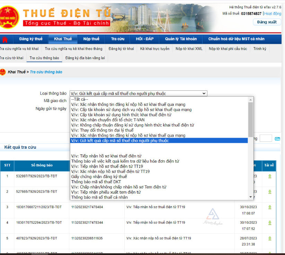Switch to Tra cứu tờ khai tab

point(12,58)
